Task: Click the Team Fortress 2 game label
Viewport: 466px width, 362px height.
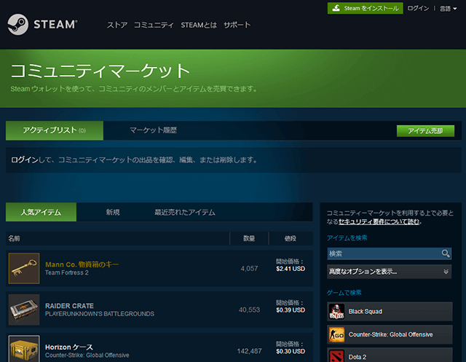Action: [x=67, y=272]
